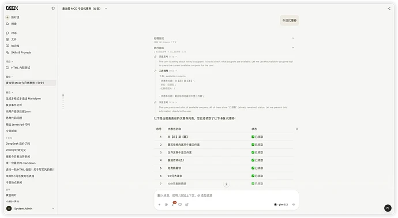398x218 pixels.
Task: Click the share icon at top right
Action: tap(389, 9)
